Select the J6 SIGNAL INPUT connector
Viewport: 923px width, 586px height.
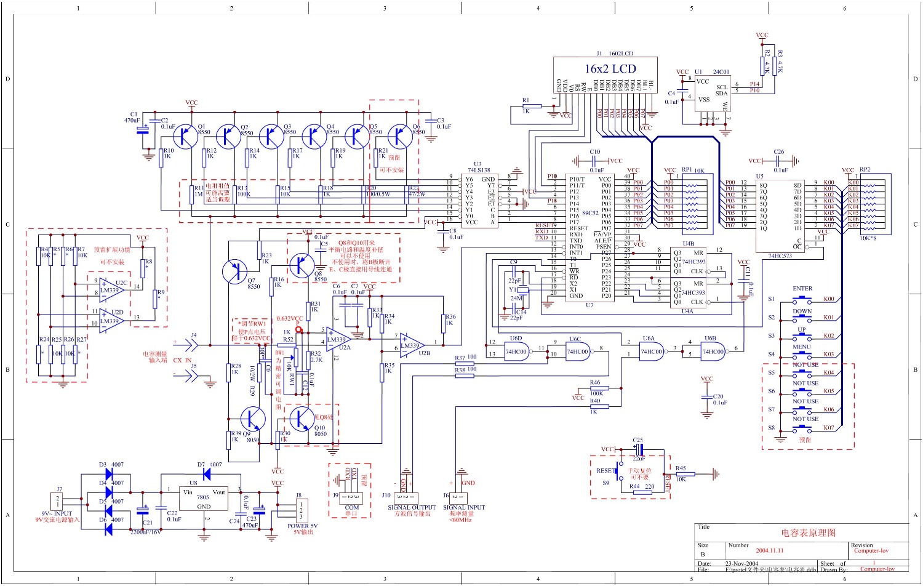coord(458,497)
